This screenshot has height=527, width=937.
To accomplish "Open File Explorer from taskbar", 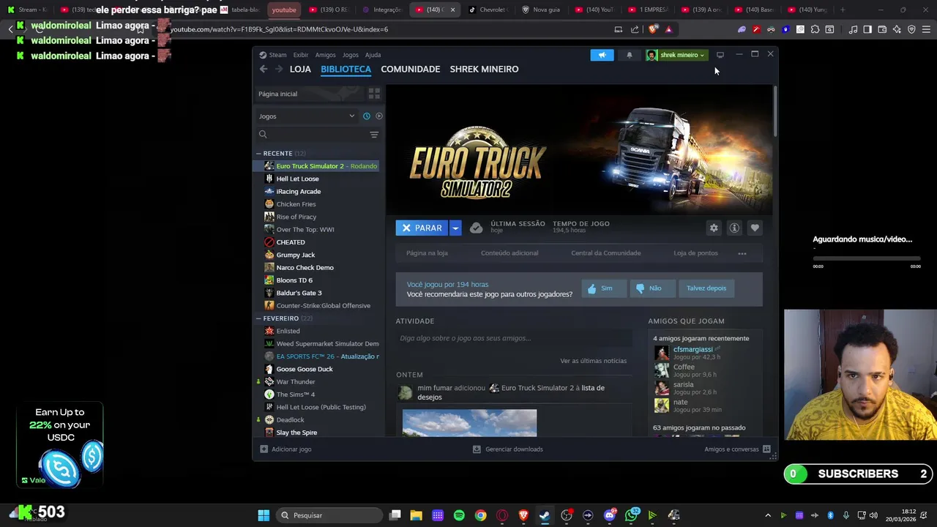I will coord(416,515).
